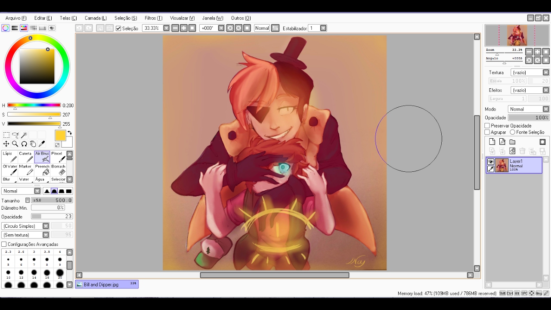The width and height of the screenshot is (551, 310).
Task: Open the Arquivo menu
Action: 16,18
